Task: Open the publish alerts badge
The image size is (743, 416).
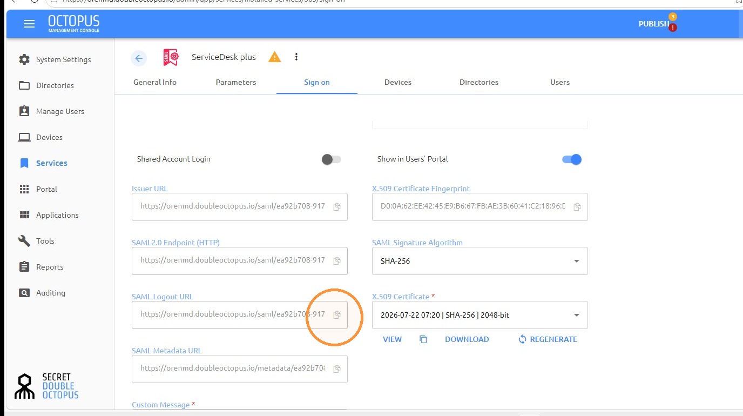Action: pos(673,23)
